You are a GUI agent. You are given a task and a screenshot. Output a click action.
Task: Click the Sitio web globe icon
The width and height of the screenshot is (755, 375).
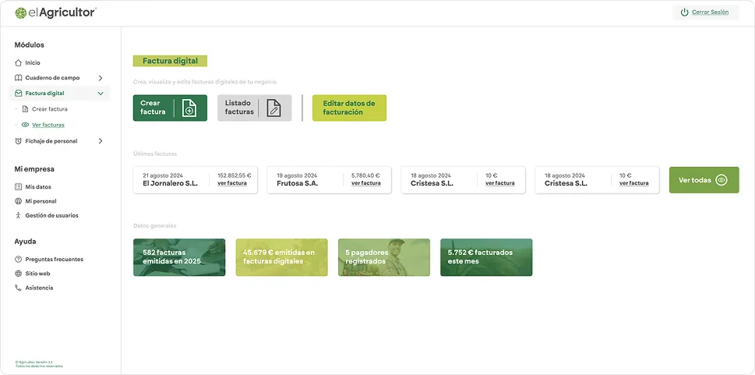click(x=19, y=274)
